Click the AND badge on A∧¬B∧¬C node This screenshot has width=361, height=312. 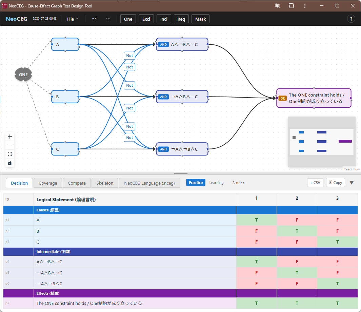pos(163,45)
